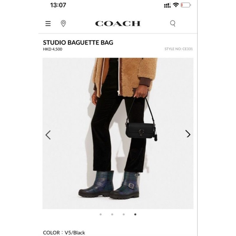Click the product photo of the model
Viewport: 236px width, 236px height.
[x=118, y=133]
